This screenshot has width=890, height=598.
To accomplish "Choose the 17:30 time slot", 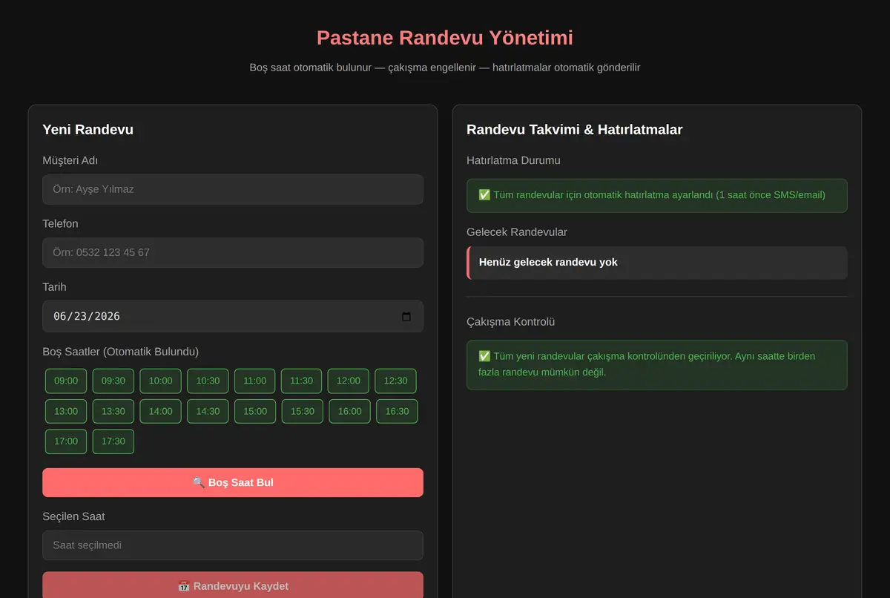I will (x=113, y=441).
